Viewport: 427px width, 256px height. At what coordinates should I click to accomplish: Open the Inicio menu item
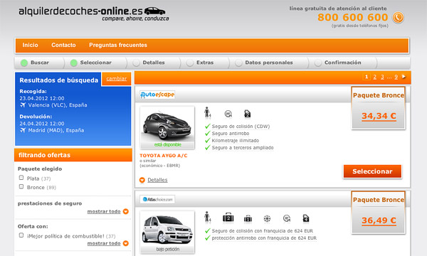[x=30, y=46]
